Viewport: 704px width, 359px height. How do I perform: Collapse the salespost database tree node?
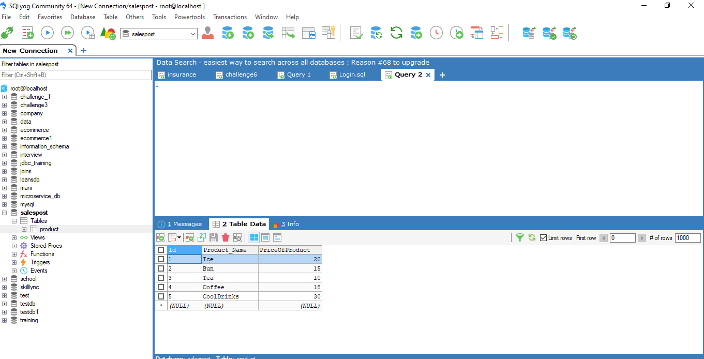(x=4, y=213)
